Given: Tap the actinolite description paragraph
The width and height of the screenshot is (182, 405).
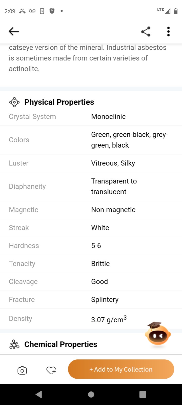Looking at the screenshot, I should tap(88, 58).
